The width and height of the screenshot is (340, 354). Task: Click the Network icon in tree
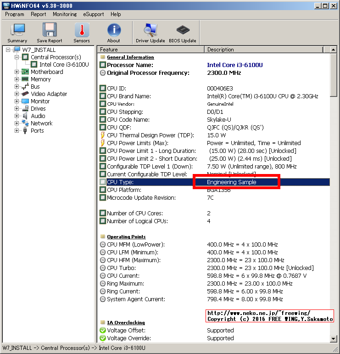click(x=25, y=123)
